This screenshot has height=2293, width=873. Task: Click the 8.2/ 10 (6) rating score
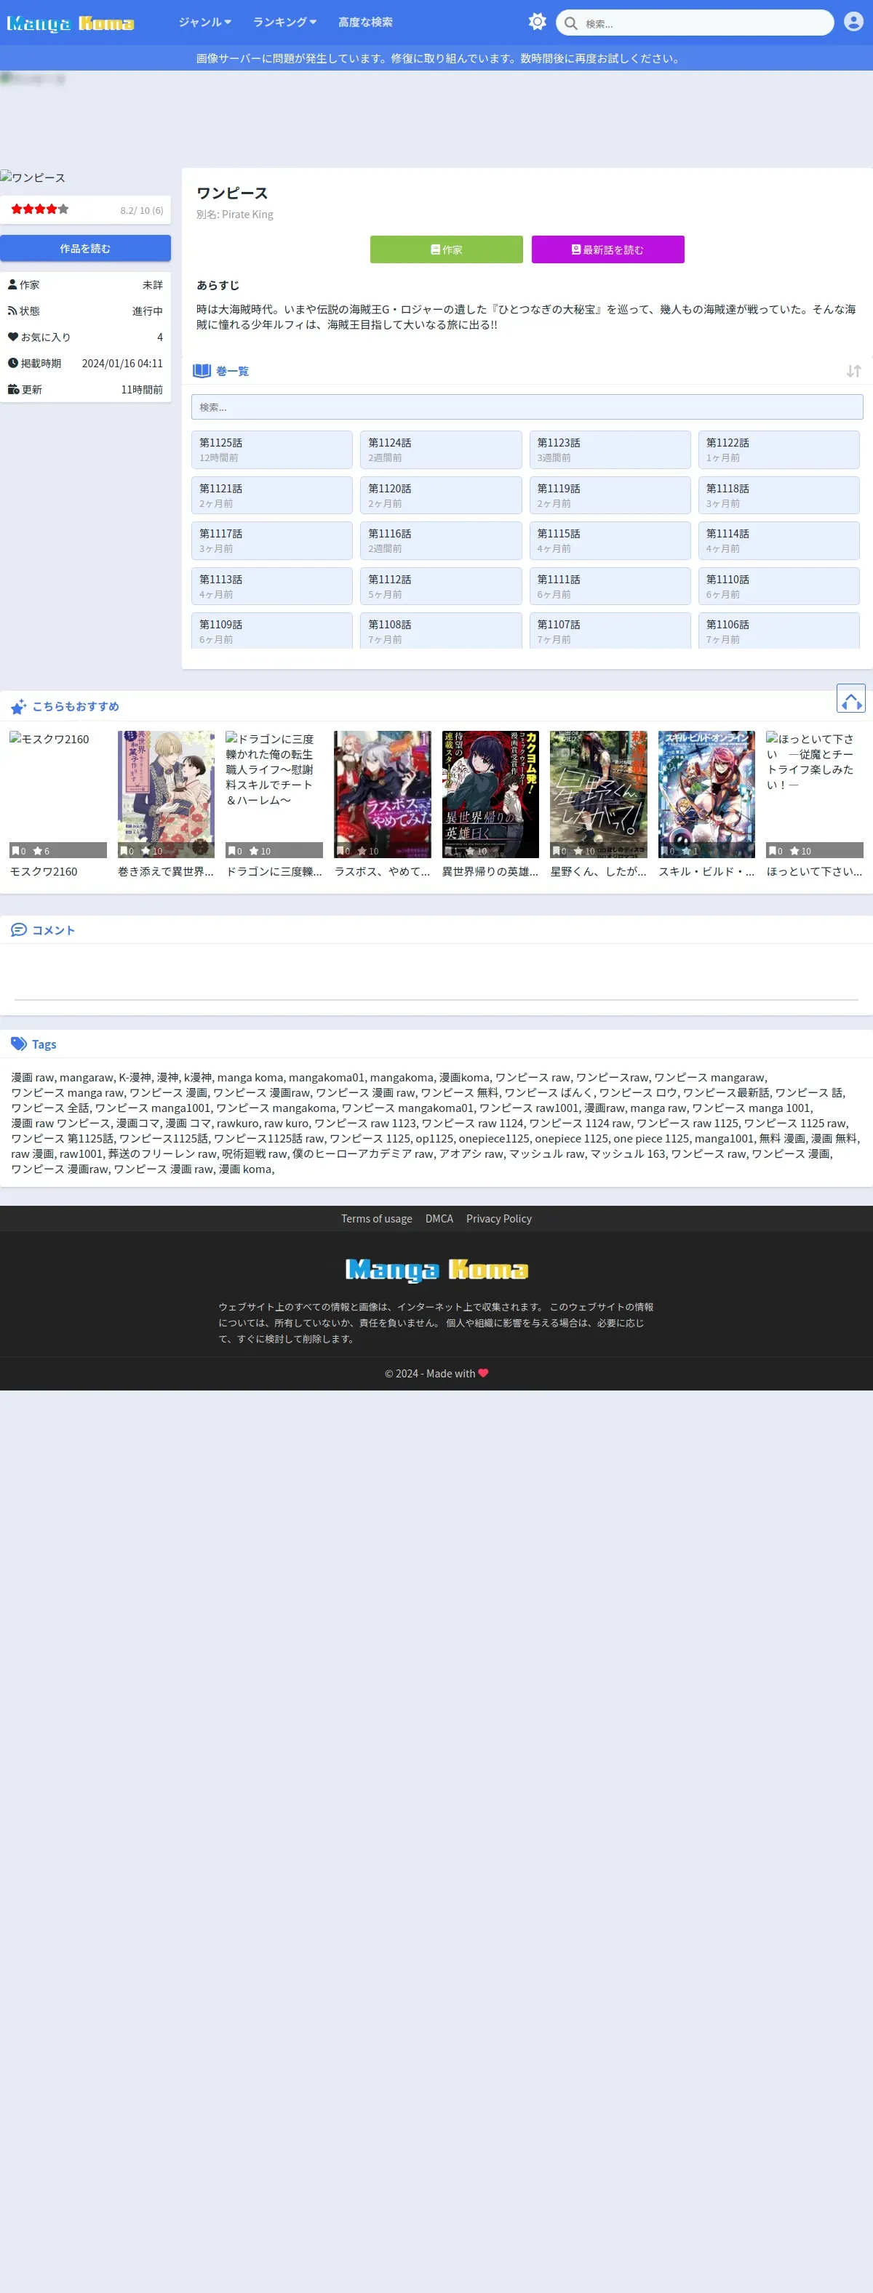[142, 210]
